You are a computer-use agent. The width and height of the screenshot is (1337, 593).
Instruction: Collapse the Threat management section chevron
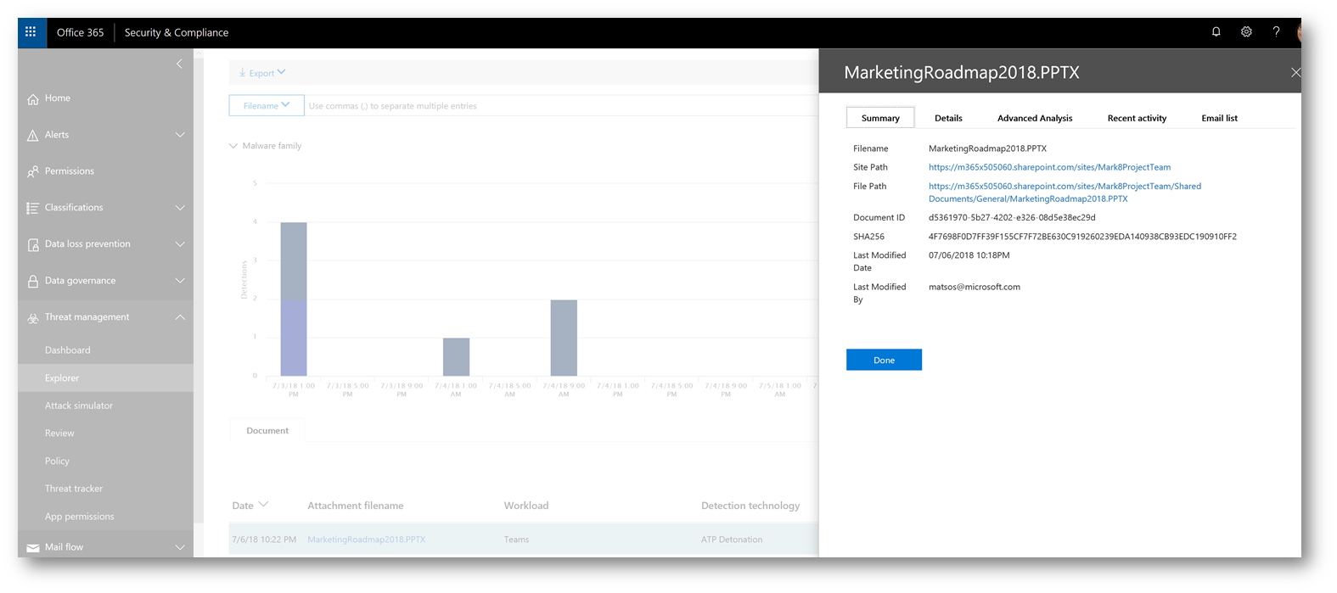point(180,317)
